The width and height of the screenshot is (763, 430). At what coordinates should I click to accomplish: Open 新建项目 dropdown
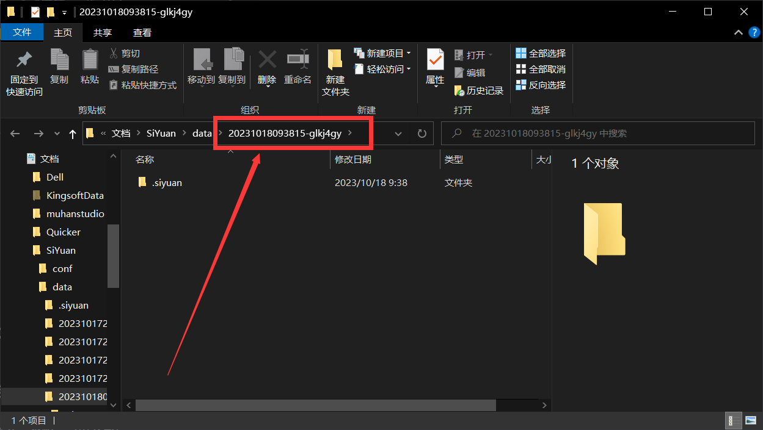coord(382,54)
